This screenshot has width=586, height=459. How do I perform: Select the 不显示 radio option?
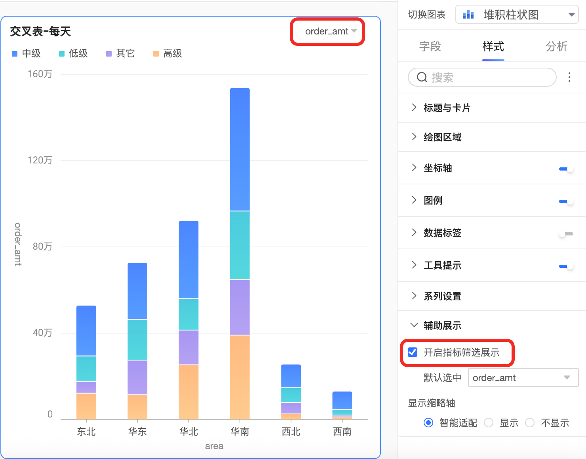[x=530, y=423]
